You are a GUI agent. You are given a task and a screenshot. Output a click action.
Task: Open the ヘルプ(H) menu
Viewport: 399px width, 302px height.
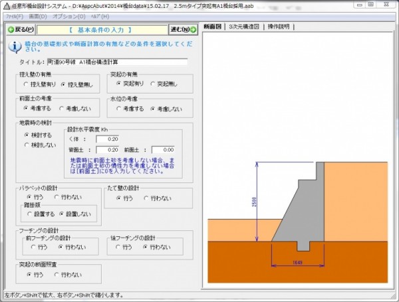click(x=100, y=17)
